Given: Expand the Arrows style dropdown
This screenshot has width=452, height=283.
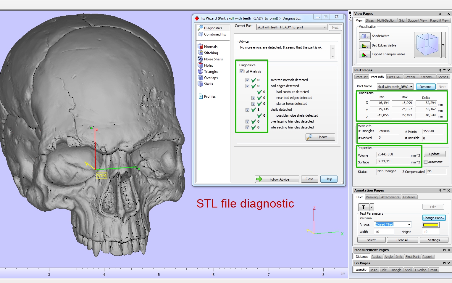Looking at the screenshot, I should 409,225.
